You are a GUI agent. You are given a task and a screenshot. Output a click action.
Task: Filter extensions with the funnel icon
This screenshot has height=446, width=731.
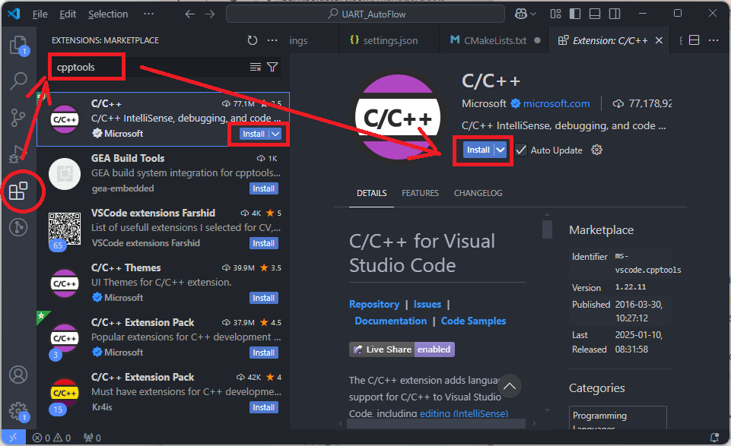tap(272, 68)
